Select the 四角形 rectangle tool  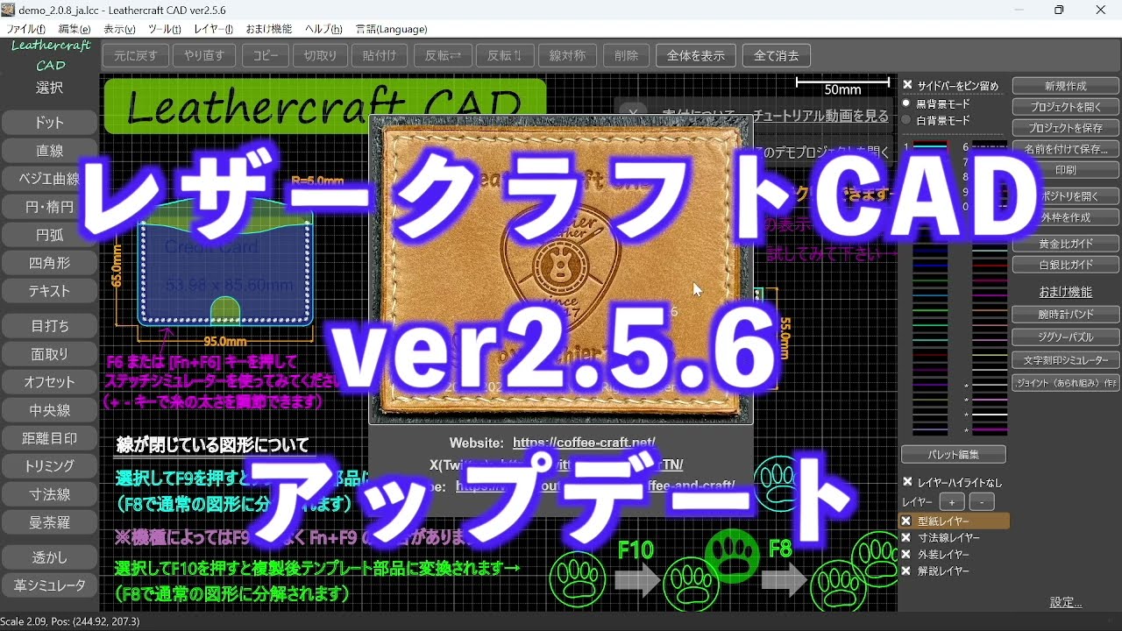coord(50,263)
